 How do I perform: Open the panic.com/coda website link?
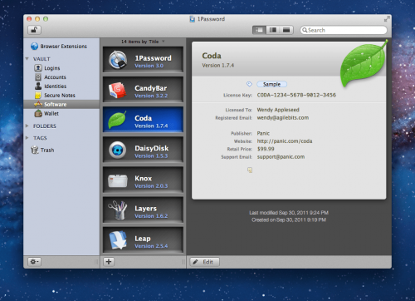click(285, 141)
